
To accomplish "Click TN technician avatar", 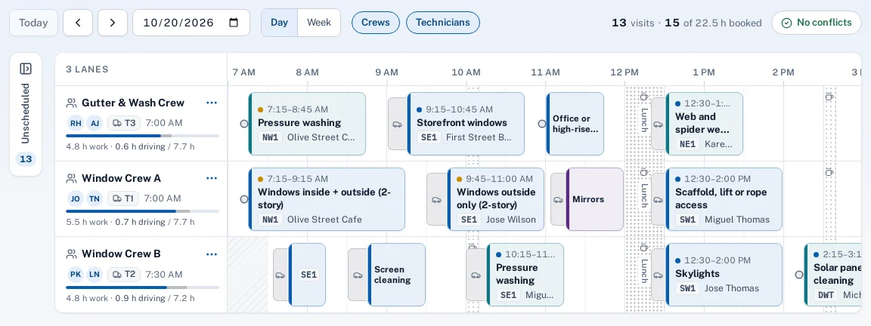I will [x=95, y=198].
